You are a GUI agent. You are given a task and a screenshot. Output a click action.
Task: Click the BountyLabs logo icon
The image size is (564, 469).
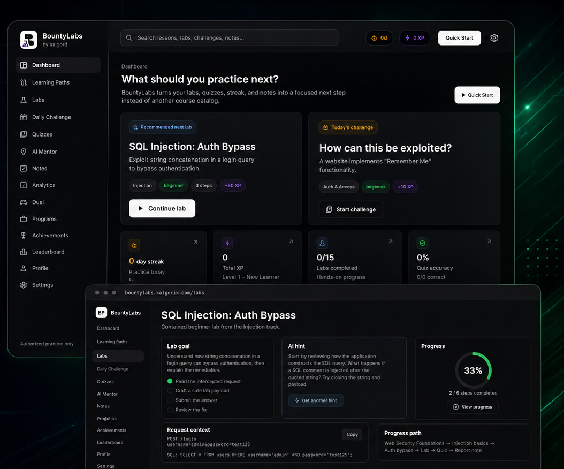pyautogui.click(x=29, y=40)
